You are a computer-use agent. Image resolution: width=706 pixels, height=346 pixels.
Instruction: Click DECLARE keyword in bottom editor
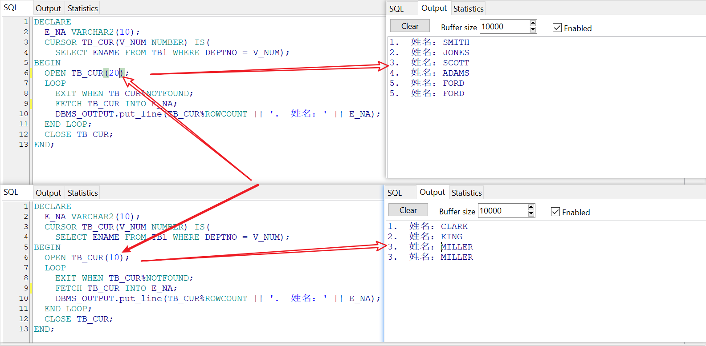tap(53, 206)
